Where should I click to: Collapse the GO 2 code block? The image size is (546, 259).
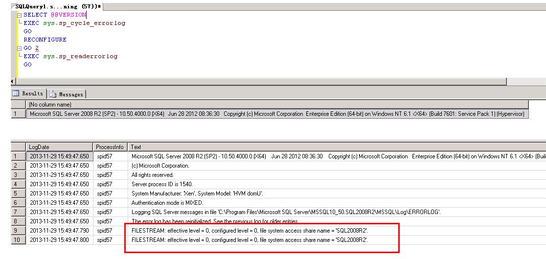coord(19,48)
